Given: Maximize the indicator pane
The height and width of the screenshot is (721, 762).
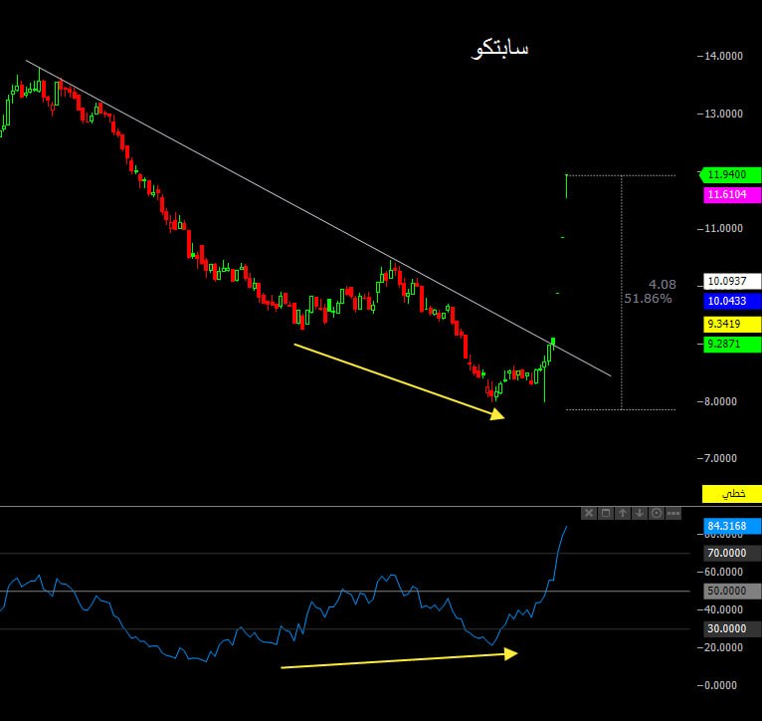Looking at the screenshot, I should pyautogui.click(x=606, y=513).
